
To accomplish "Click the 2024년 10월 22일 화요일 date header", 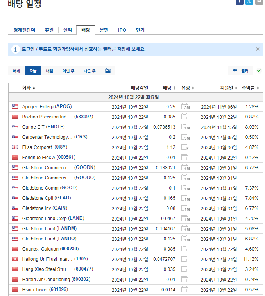I will coord(134,97).
